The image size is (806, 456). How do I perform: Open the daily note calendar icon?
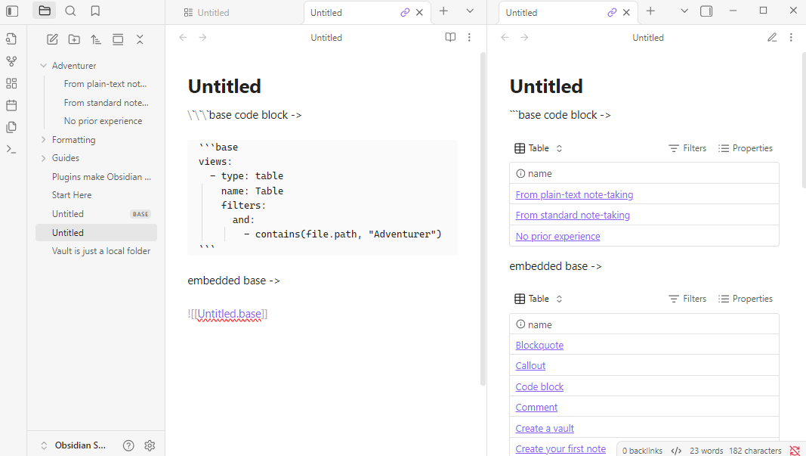pyautogui.click(x=11, y=106)
